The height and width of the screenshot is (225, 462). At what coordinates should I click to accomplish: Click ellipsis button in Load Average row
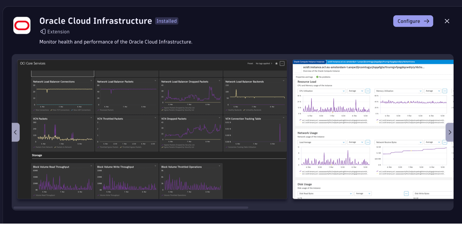(368, 142)
